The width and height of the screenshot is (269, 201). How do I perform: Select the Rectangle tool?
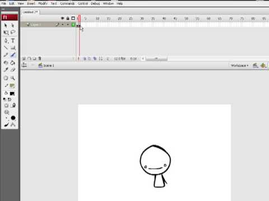[x=13, y=48]
